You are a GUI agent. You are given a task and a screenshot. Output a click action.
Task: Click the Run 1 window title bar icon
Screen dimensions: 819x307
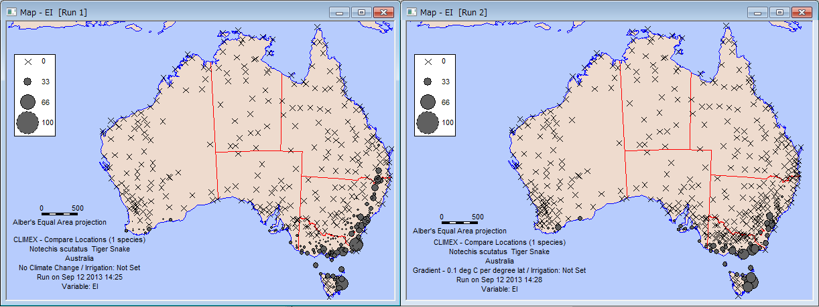pyautogui.click(x=11, y=12)
